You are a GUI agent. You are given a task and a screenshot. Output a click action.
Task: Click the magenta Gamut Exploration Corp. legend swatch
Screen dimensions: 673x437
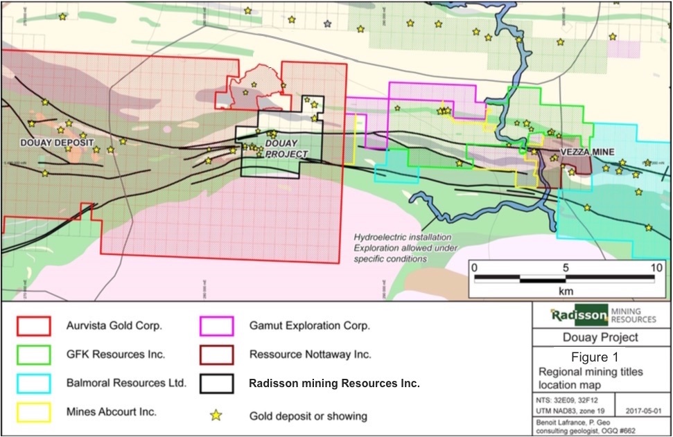217,326
